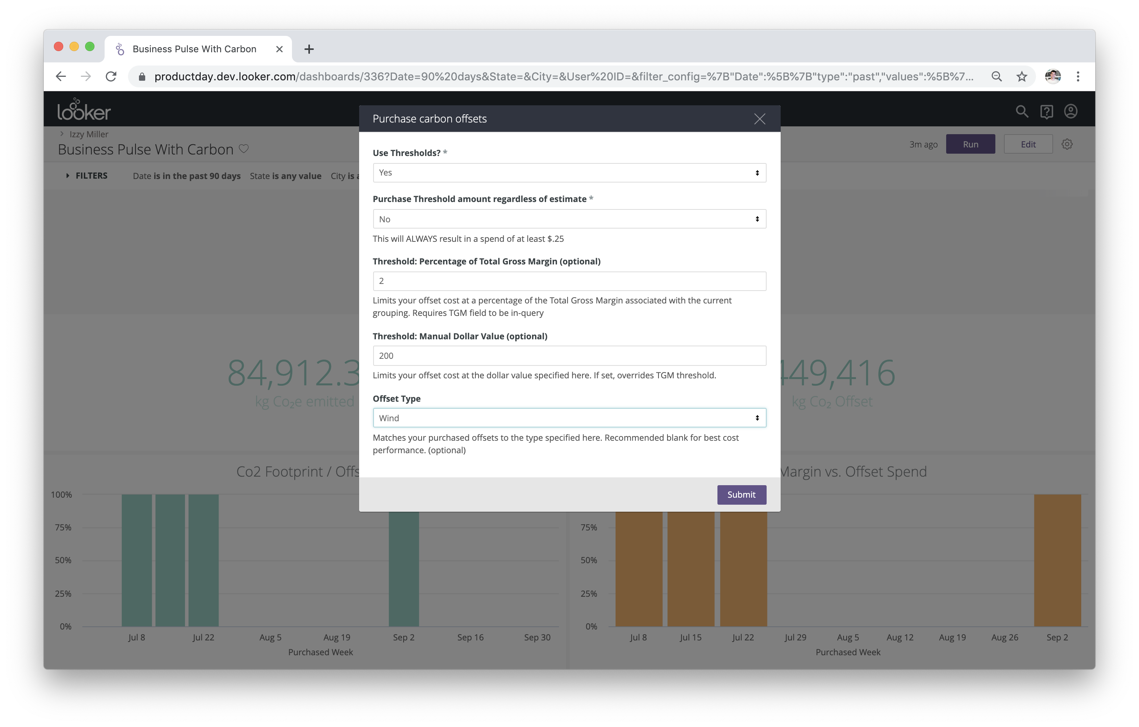Favorite the dashboard with heart icon
Image resolution: width=1139 pixels, height=727 pixels.
coord(244,149)
